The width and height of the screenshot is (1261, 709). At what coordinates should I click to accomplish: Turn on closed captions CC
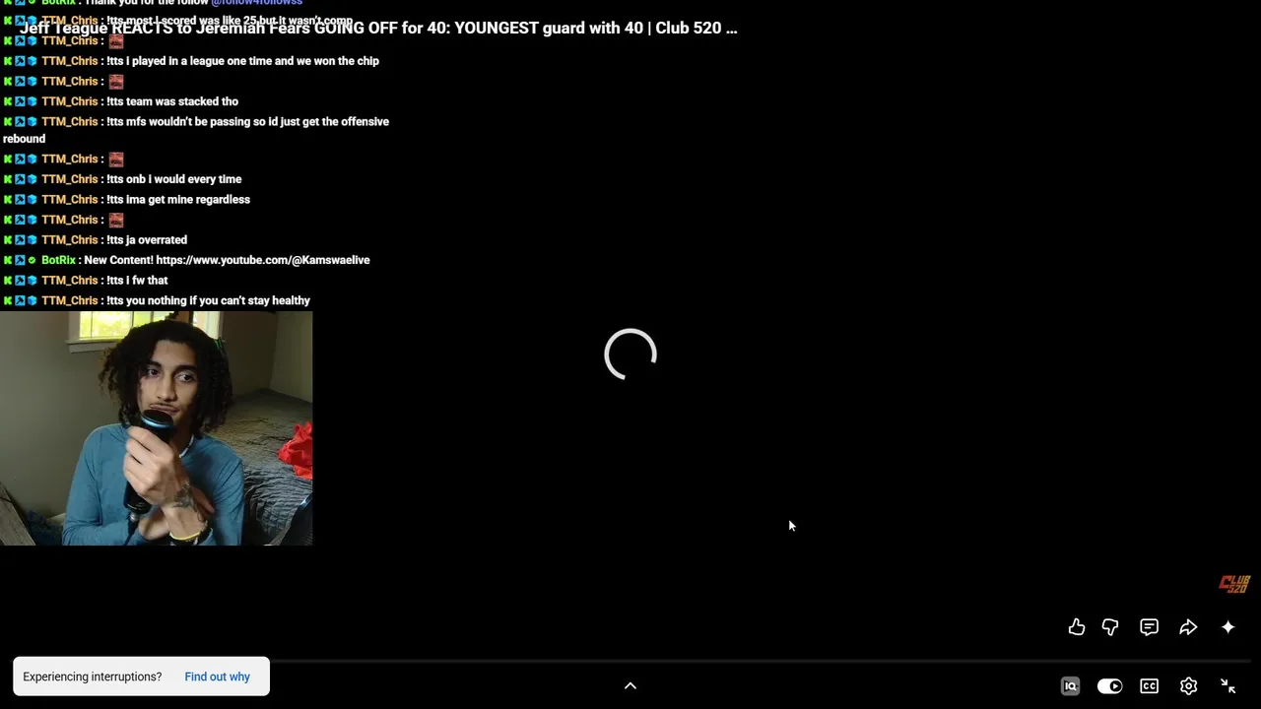(1149, 686)
